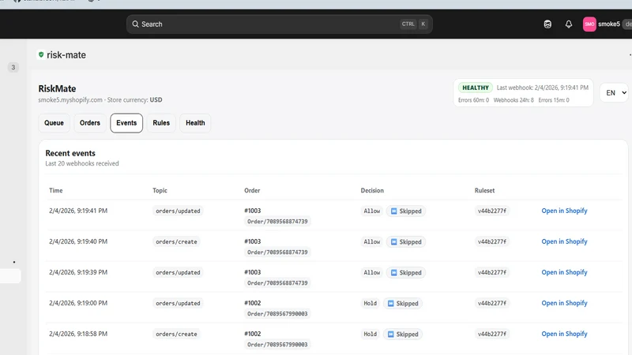This screenshot has height=355, width=632.
Task: Click orders/updated topic at 9:19:39 PM
Action: (178, 272)
